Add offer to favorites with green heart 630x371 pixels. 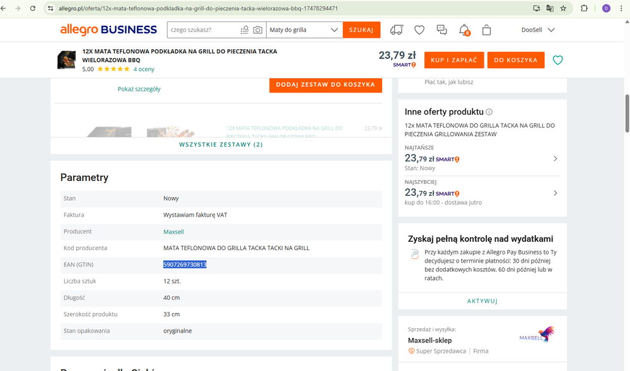(x=557, y=60)
